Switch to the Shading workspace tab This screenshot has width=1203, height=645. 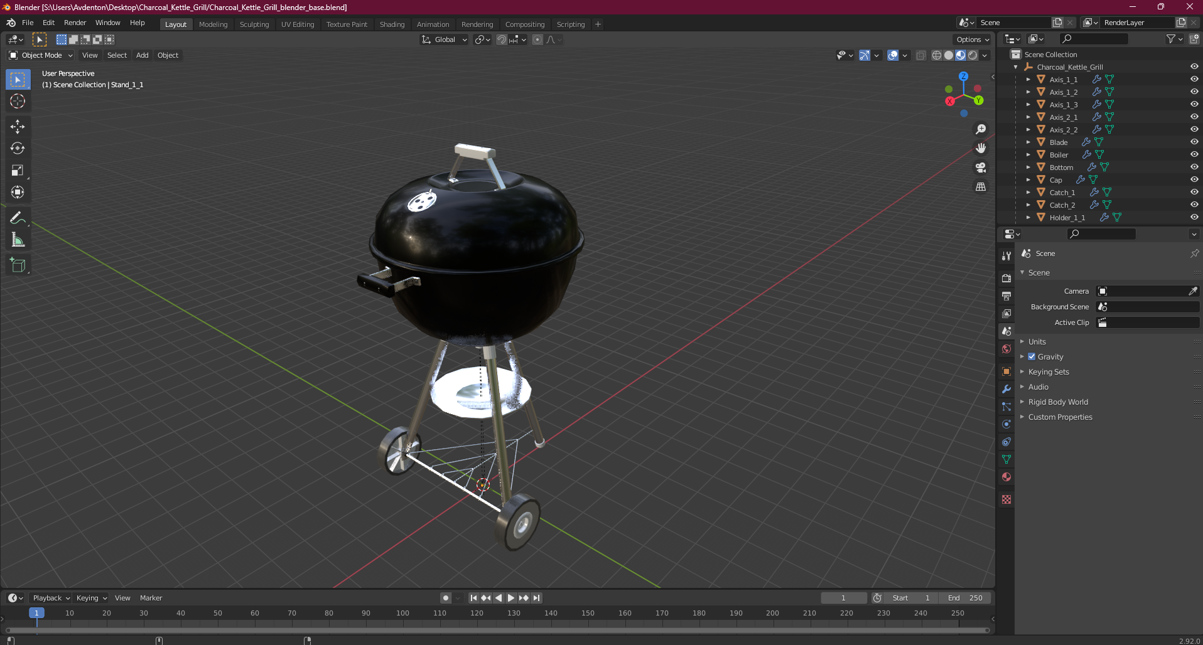[392, 24]
